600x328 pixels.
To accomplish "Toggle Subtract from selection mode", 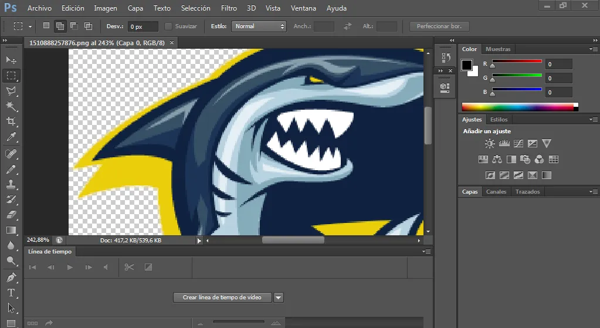I will click(x=74, y=26).
